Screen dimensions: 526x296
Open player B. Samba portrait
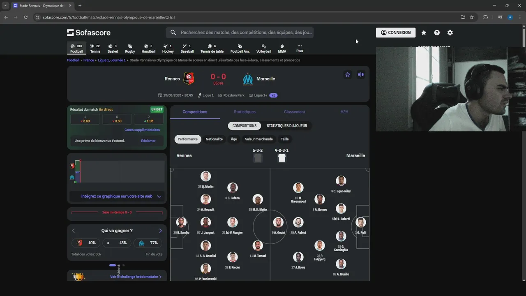click(x=181, y=222)
